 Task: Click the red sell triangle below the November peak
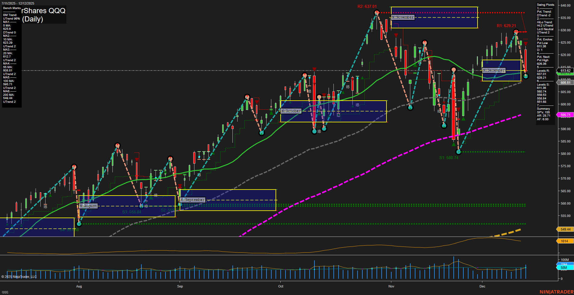(397, 35)
